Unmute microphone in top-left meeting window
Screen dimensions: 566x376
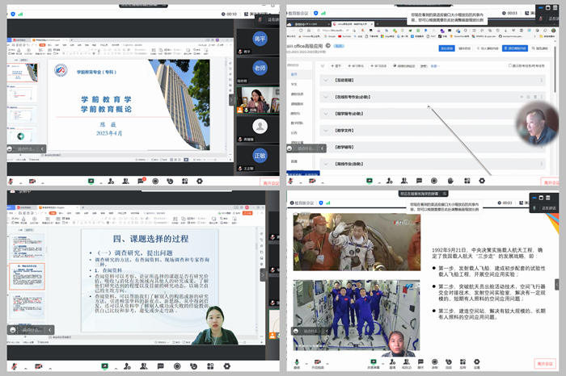click(11, 182)
